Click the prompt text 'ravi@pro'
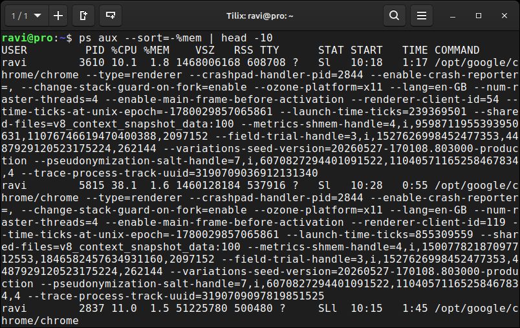Viewport: 520px width, 328px height. tap(27, 38)
